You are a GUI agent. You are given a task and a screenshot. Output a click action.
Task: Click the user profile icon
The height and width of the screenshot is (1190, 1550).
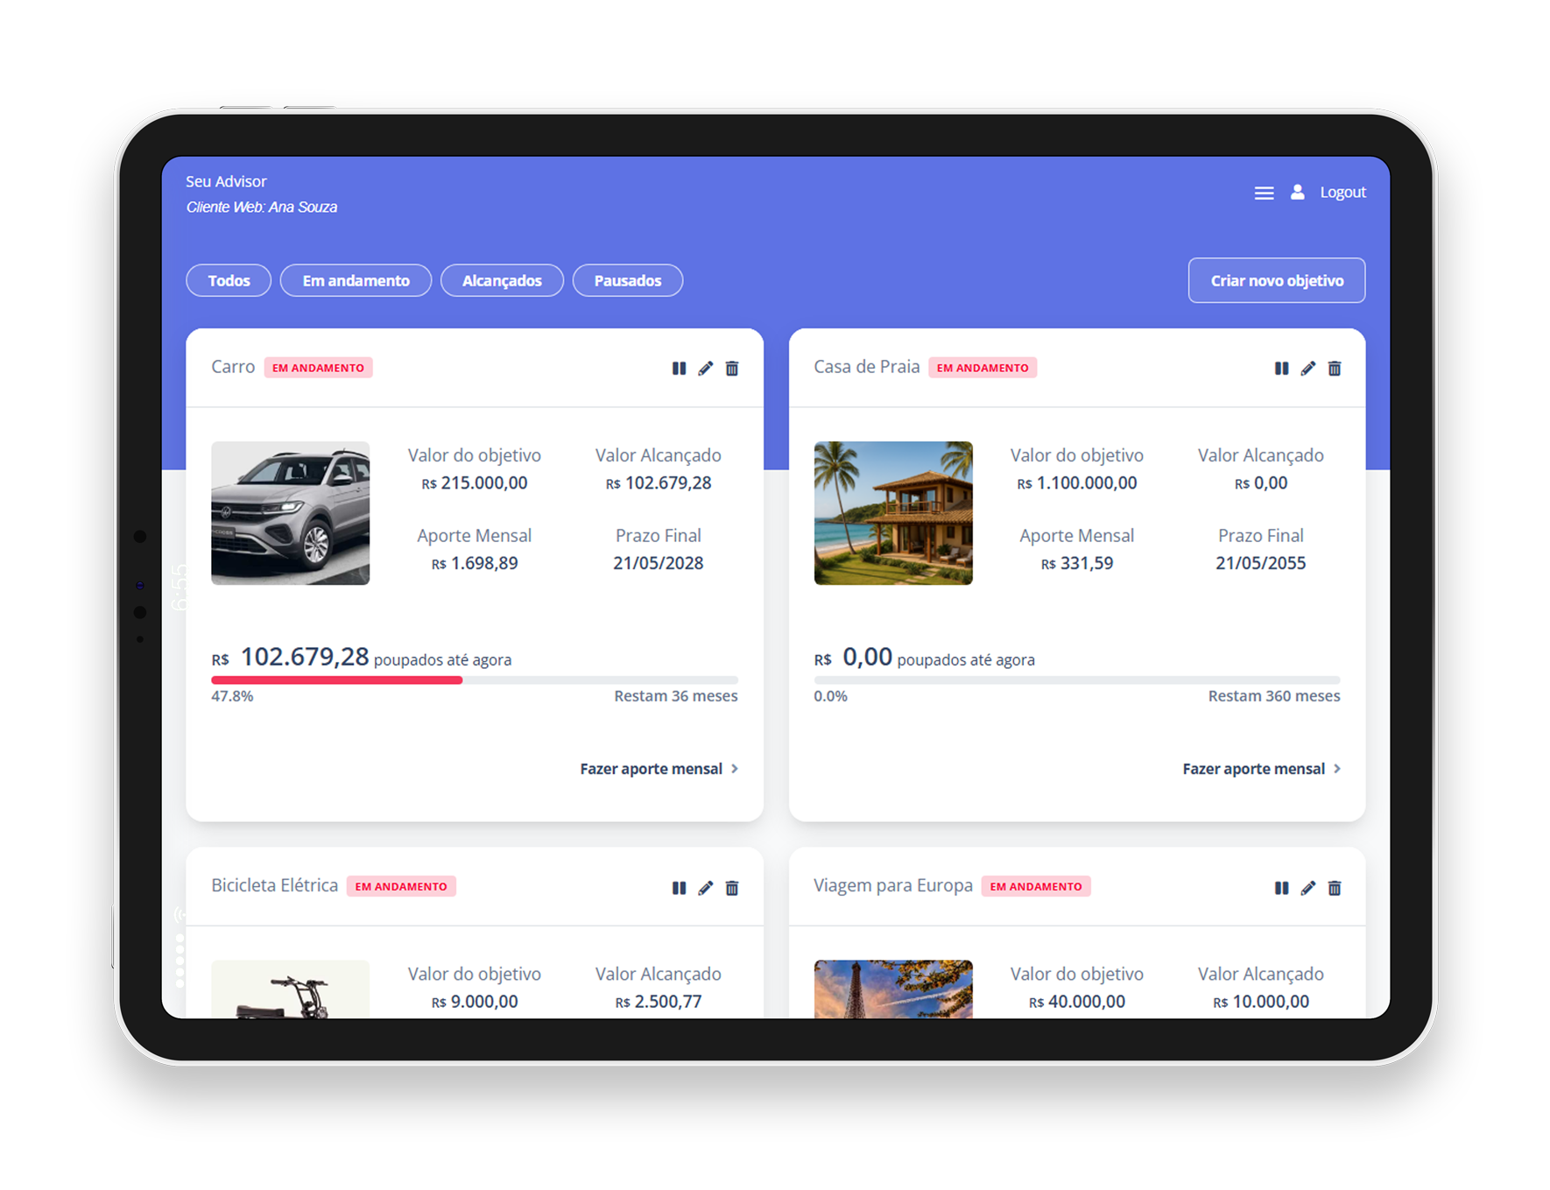coord(1297,192)
